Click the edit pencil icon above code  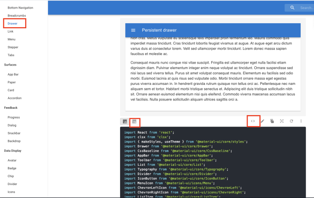point(263,121)
